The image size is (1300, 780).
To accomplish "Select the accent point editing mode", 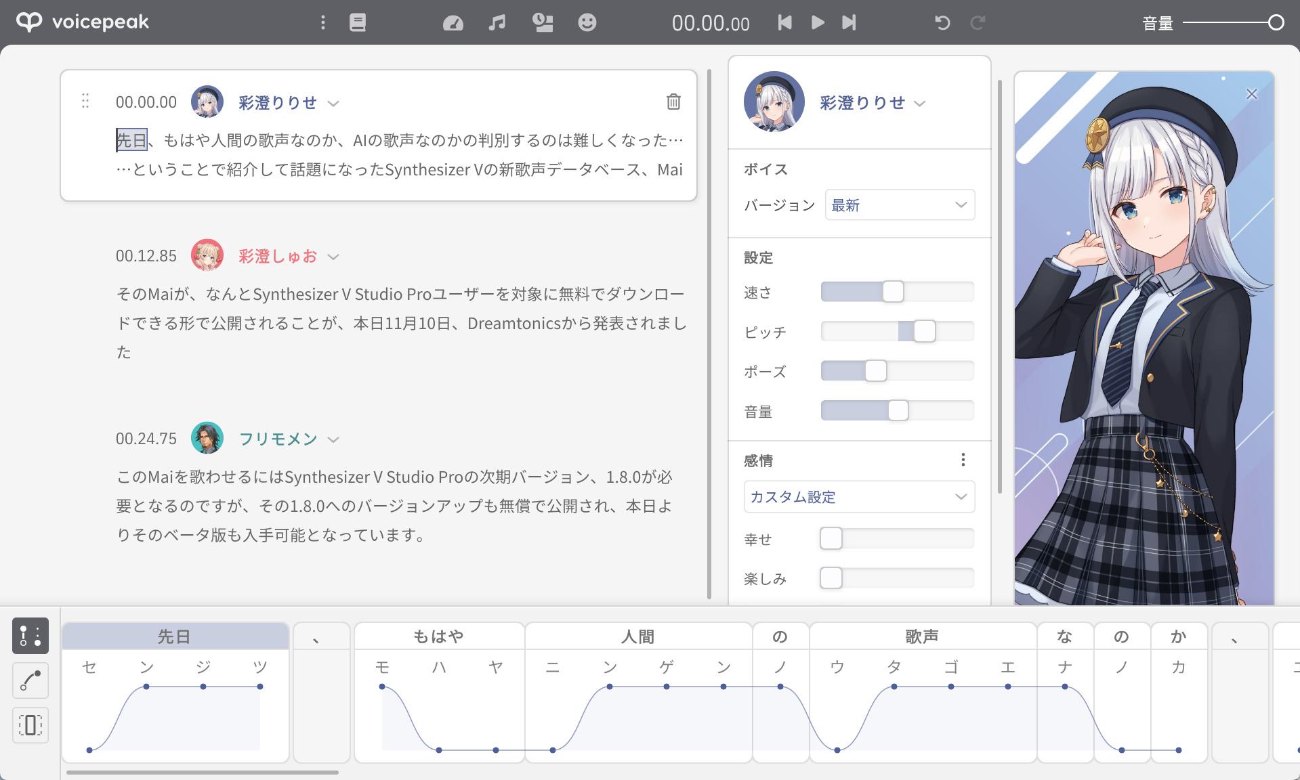I will (x=30, y=636).
